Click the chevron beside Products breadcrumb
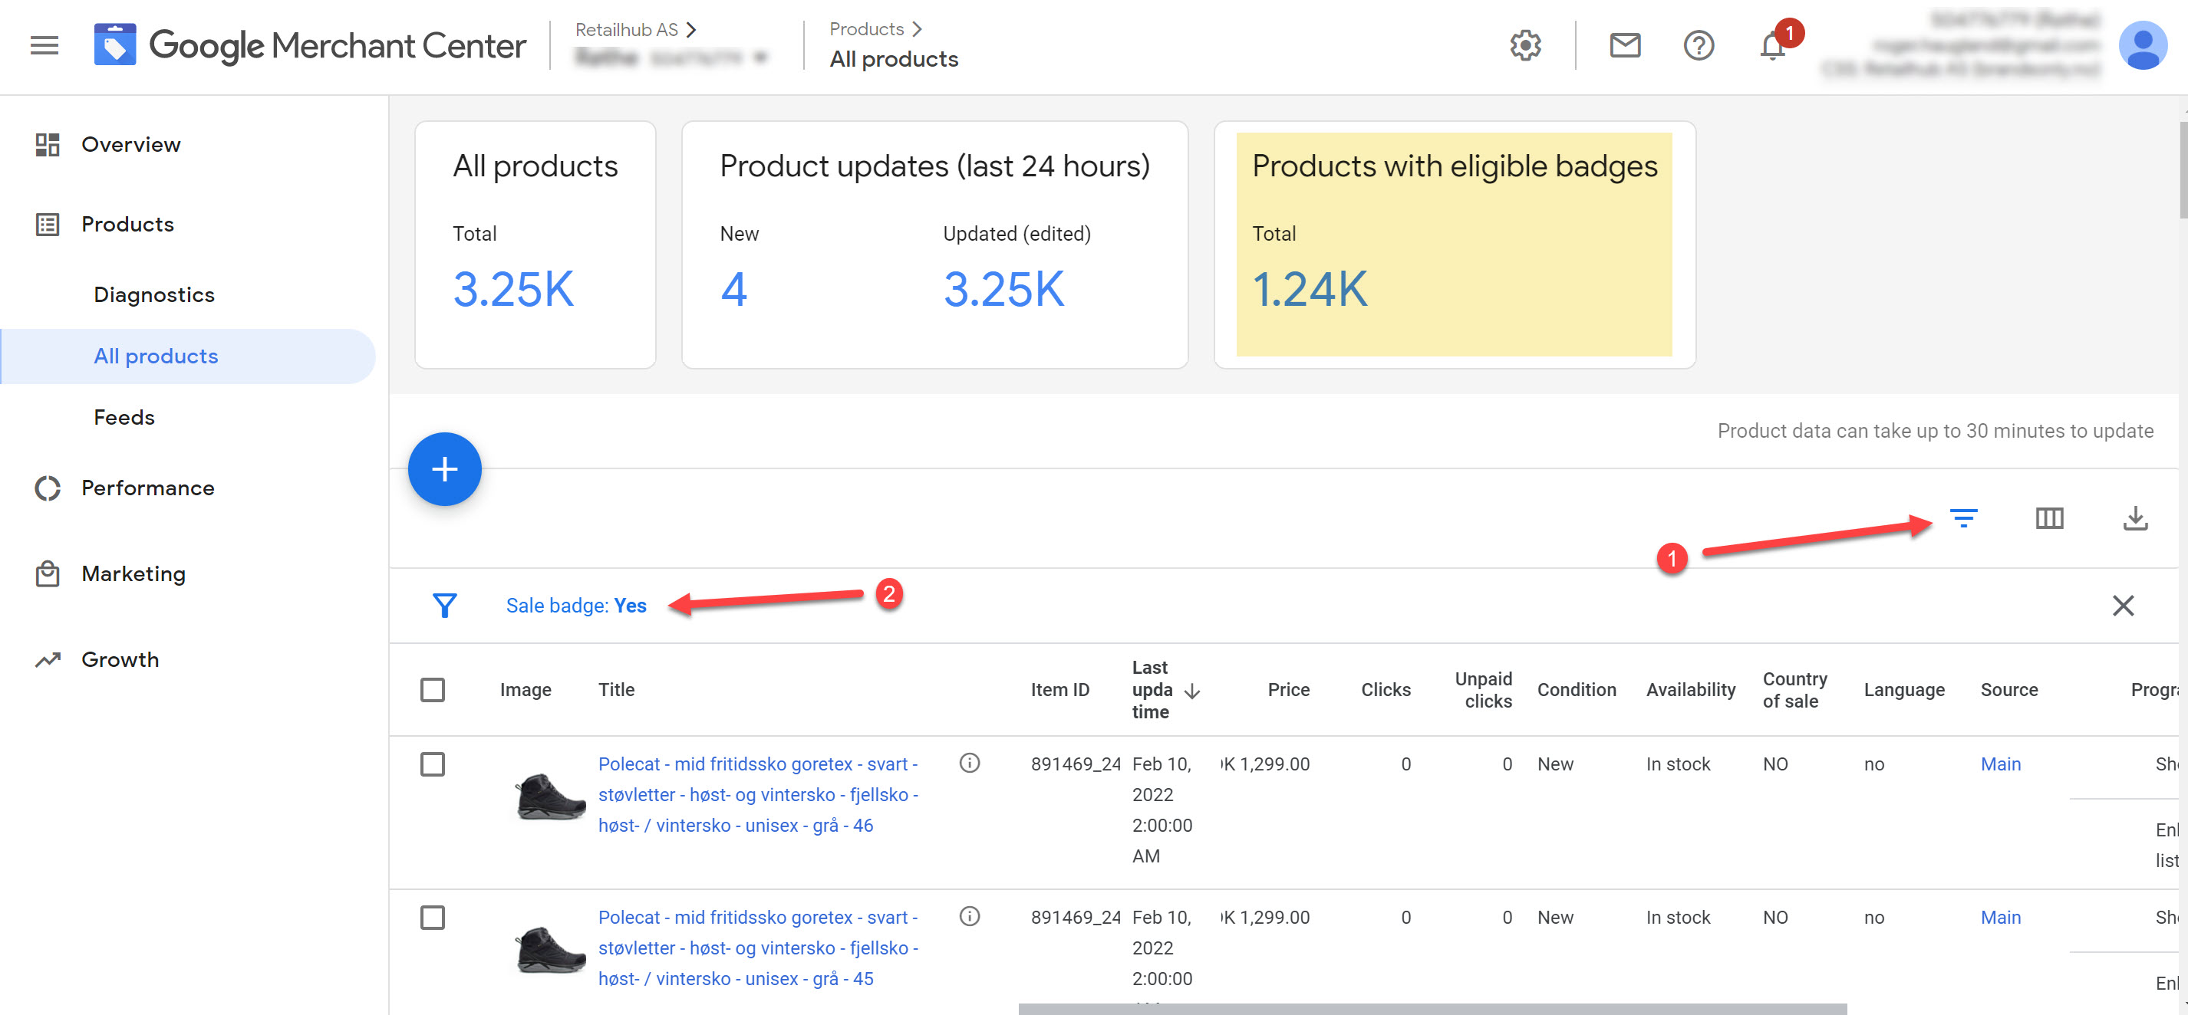The height and width of the screenshot is (1015, 2188). point(917,29)
